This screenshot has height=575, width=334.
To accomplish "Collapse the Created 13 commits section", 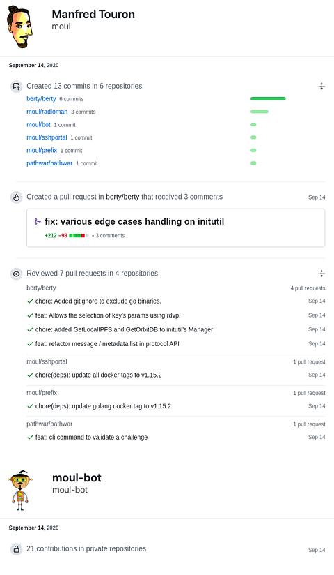I will tap(321, 87).
